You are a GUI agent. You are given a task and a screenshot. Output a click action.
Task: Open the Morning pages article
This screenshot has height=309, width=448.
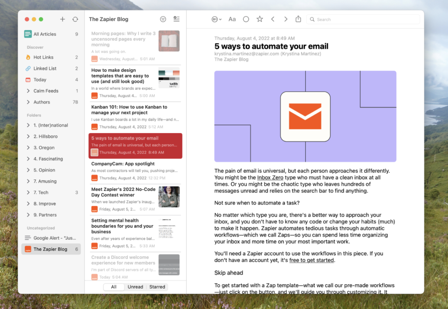[x=135, y=46]
